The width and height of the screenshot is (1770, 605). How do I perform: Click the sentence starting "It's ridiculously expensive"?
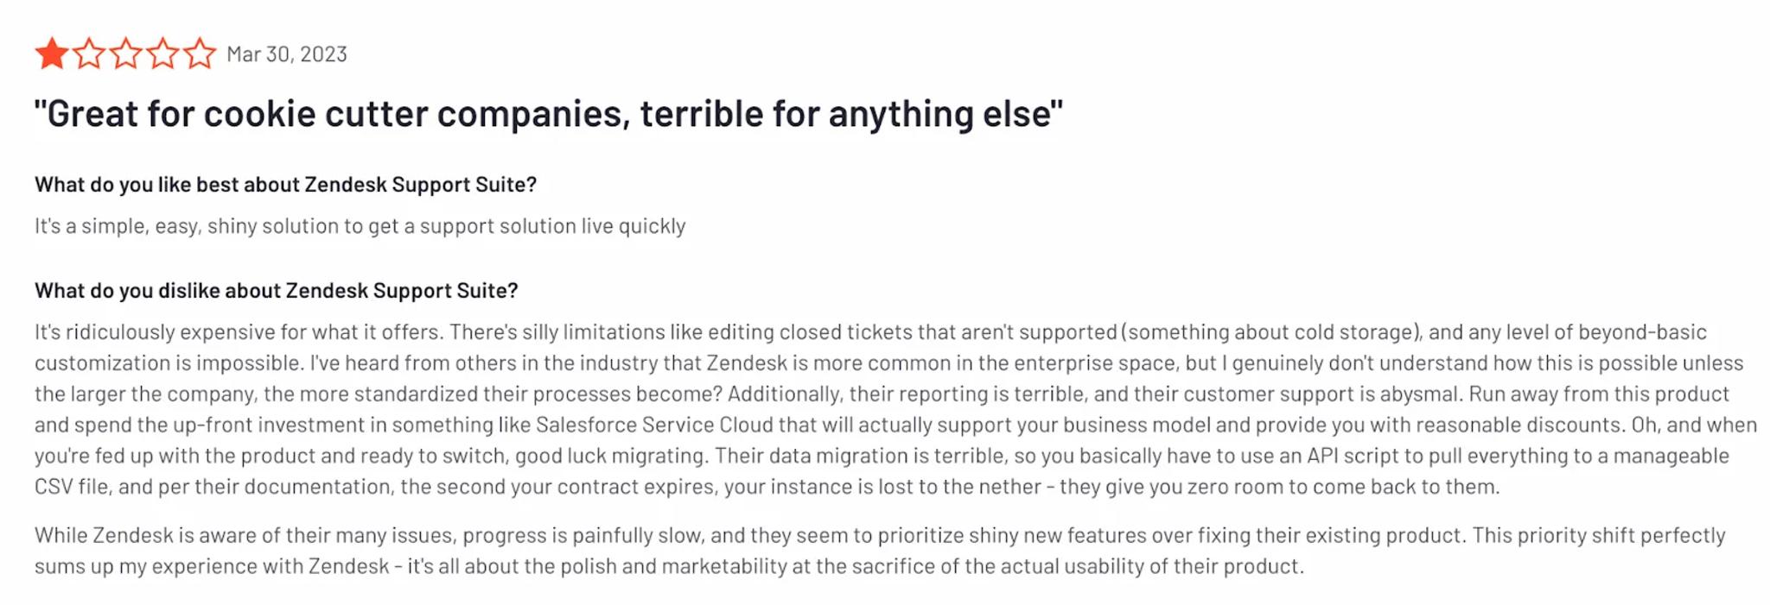pyautogui.click(x=239, y=332)
